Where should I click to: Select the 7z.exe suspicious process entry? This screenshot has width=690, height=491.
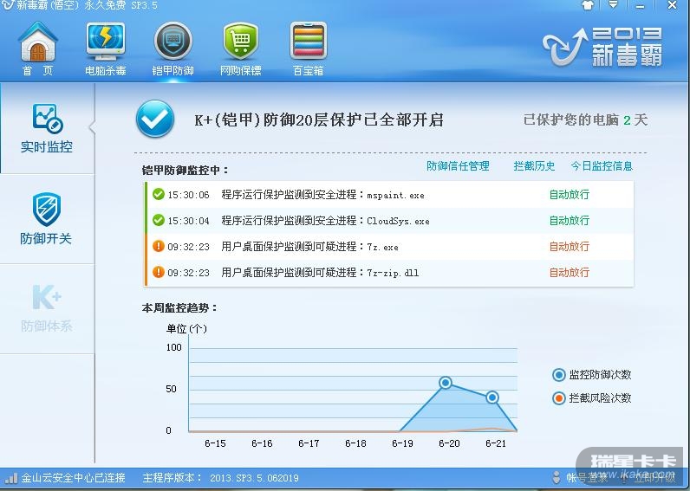click(309, 247)
